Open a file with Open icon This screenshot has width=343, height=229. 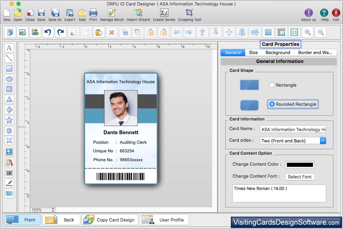tap(18, 15)
